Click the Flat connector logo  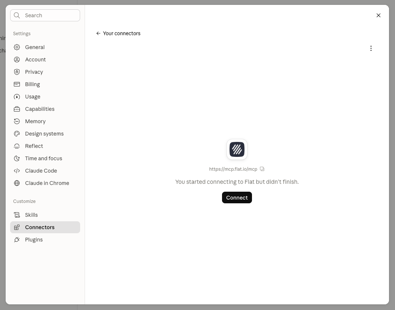(237, 149)
